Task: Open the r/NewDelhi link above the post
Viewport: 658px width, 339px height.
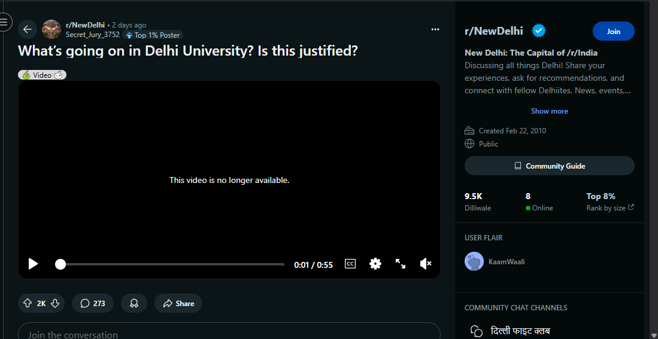Action: tap(85, 25)
